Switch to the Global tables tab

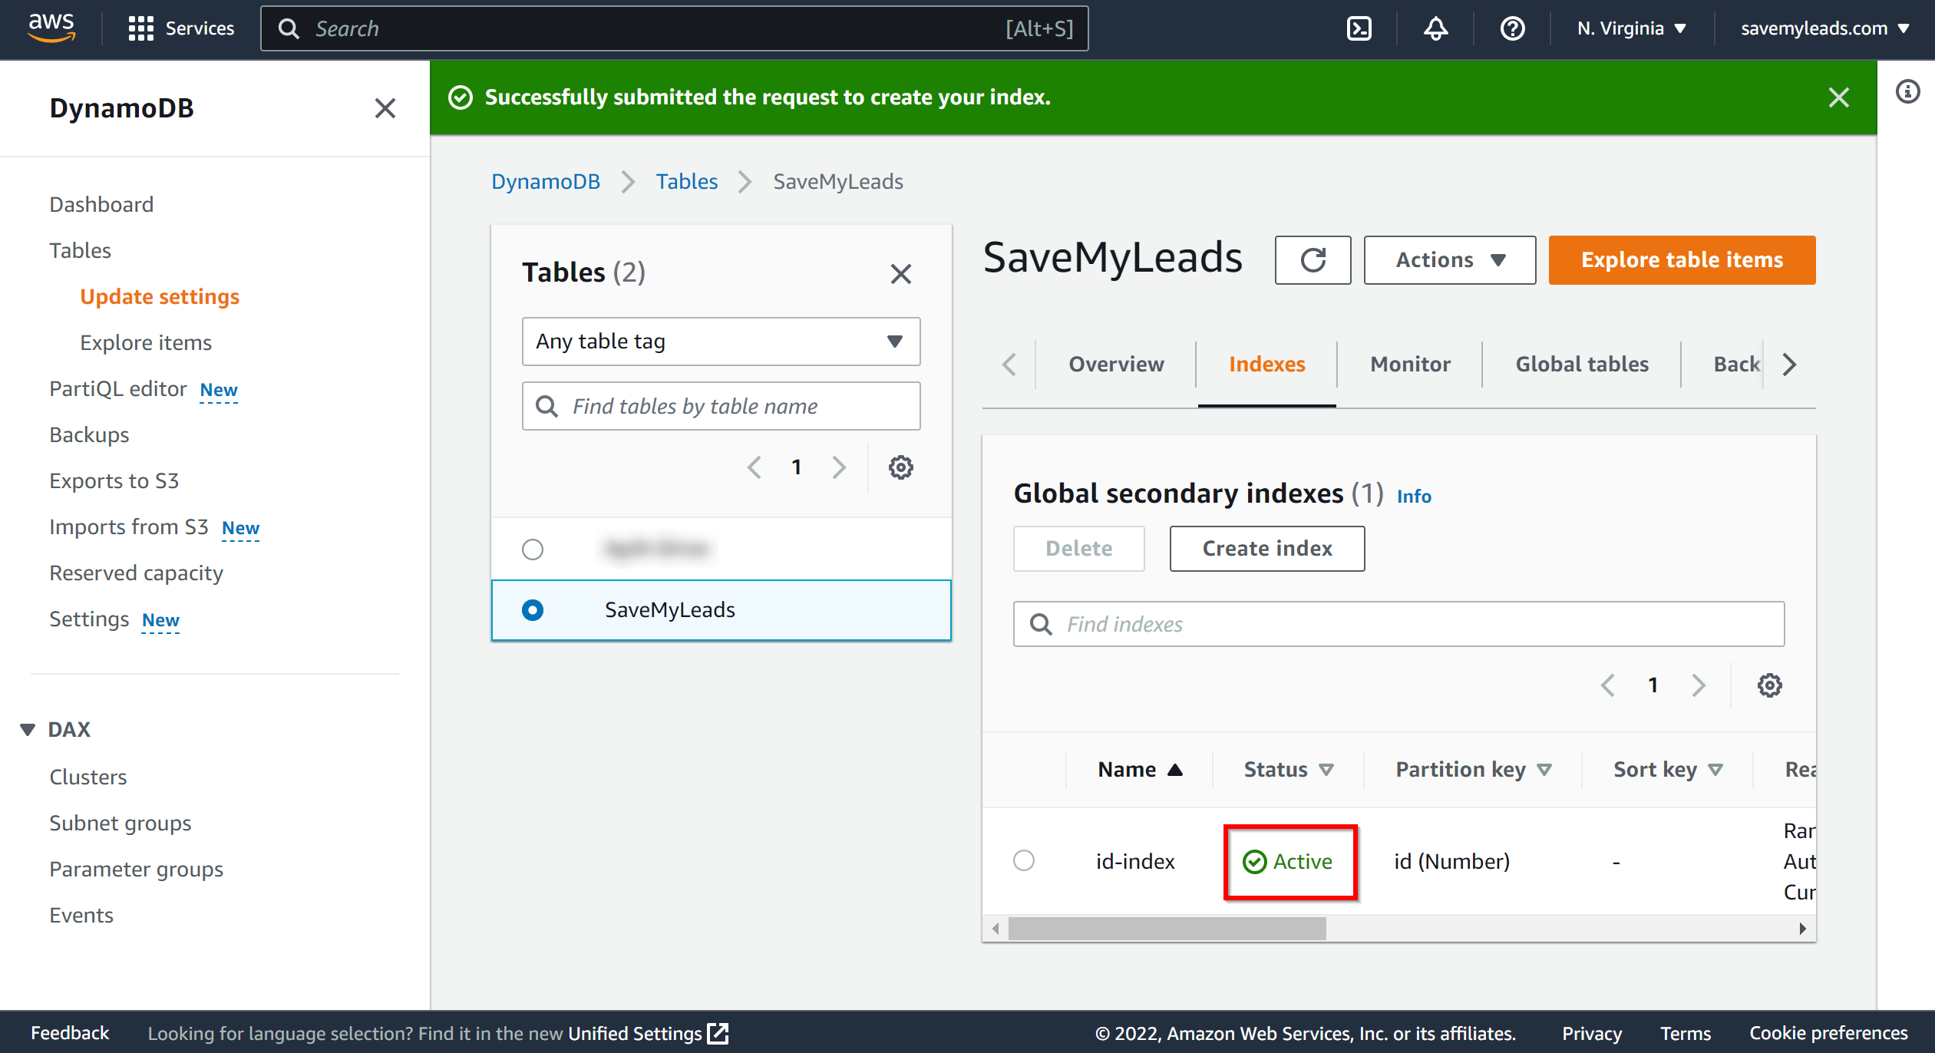coord(1581,364)
